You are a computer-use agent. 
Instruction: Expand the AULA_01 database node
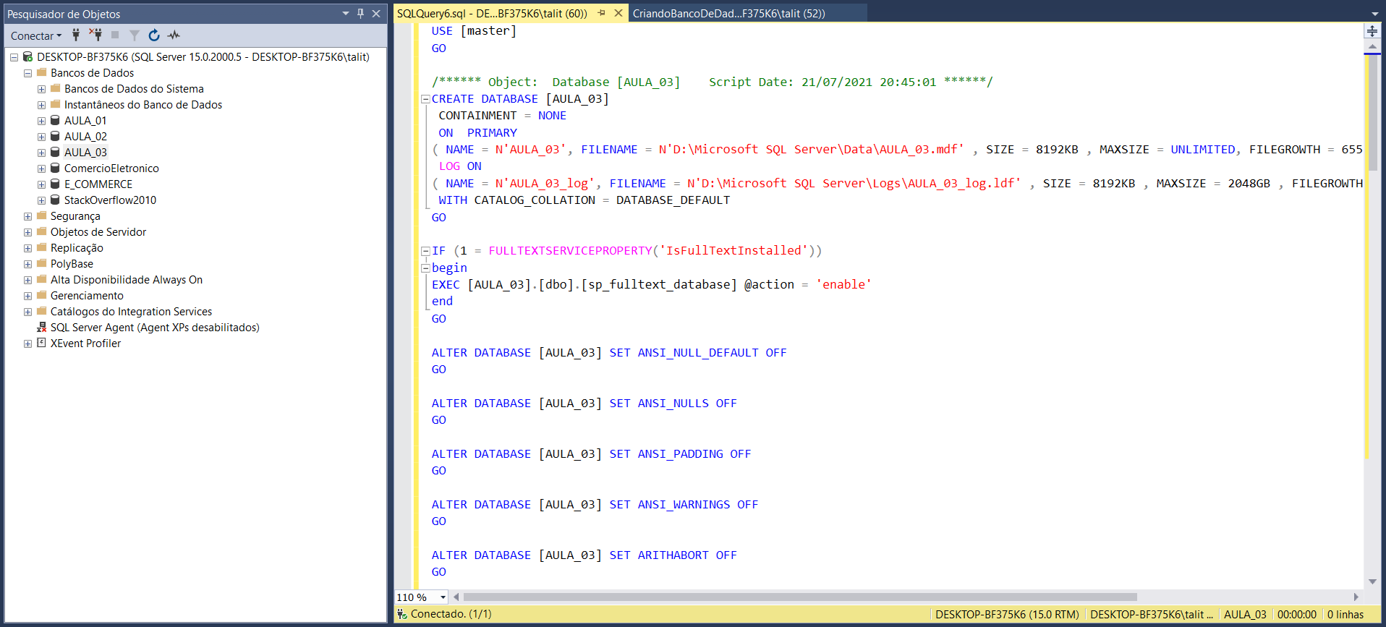tap(41, 121)
